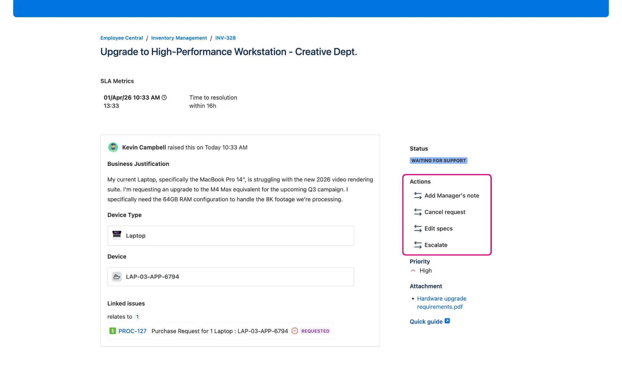
Task: Click the clock icon next to SLA timestamp
Action: pos(164,97)
